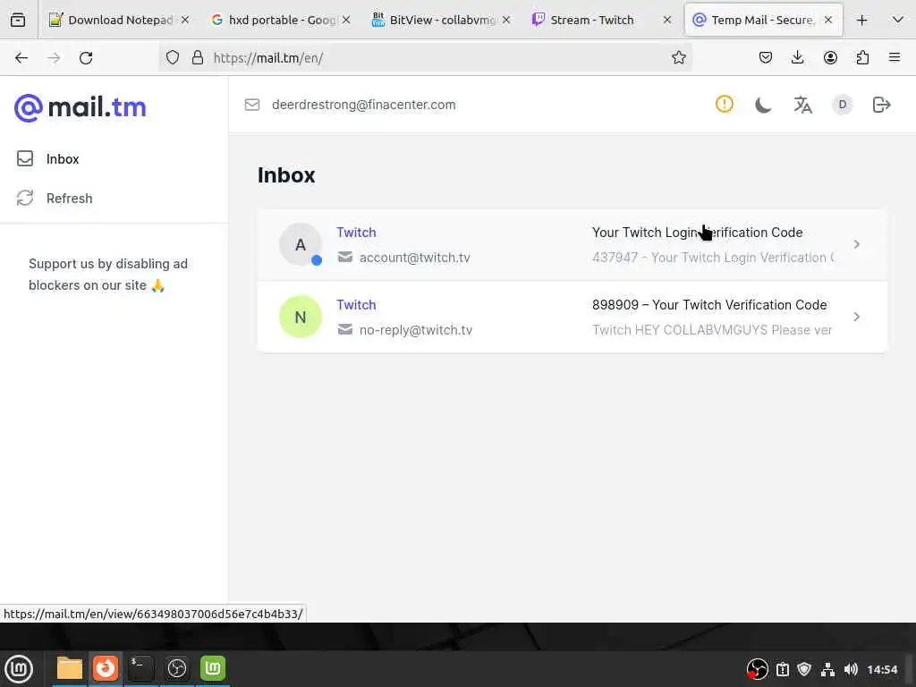Viewport: 916px width, 687px height.
Task: Click the A avatar of the first email
Action: 301,244
